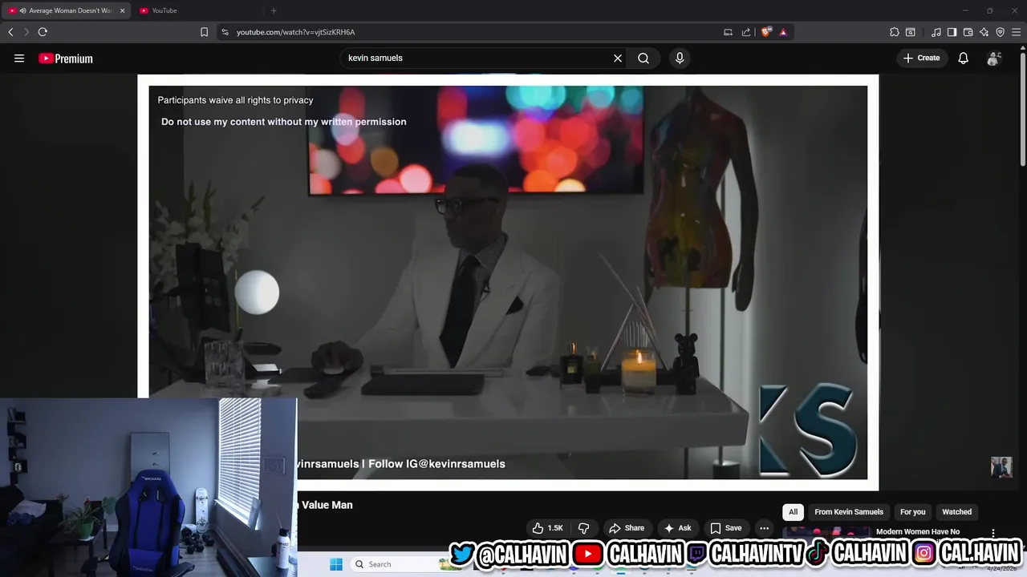Click the Create button
This screenshot has width=1027, height=577.
coord(922,59)
